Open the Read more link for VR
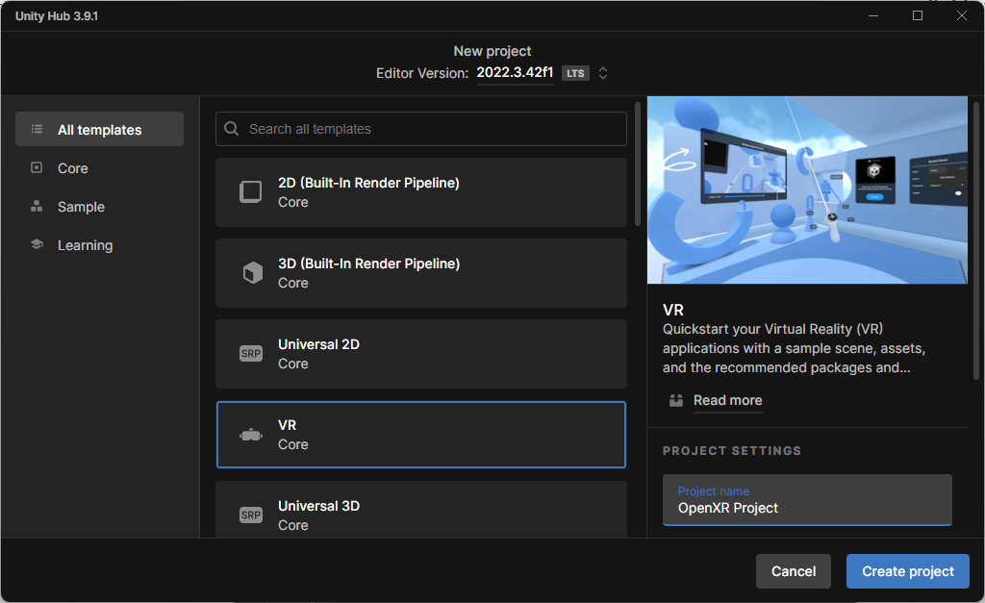The width and height of the screenshot is (985, 603). (x=727, y=400)
